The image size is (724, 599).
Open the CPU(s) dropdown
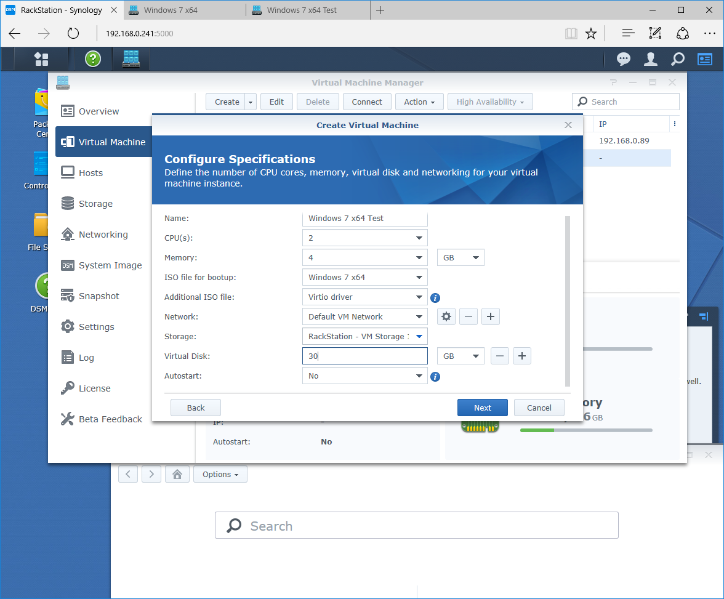coord(364,238)
